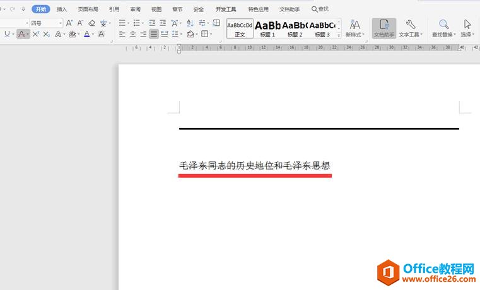Apply the 标题 1 style

click(x=267, y=29)
